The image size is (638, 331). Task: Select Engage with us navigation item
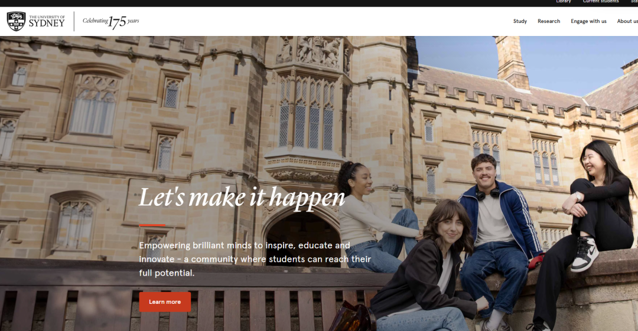(x=588, y=21)
